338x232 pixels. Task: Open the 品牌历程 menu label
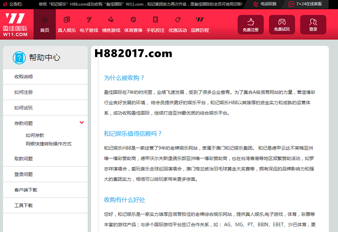pyautogui.click(x=199, y=30)
